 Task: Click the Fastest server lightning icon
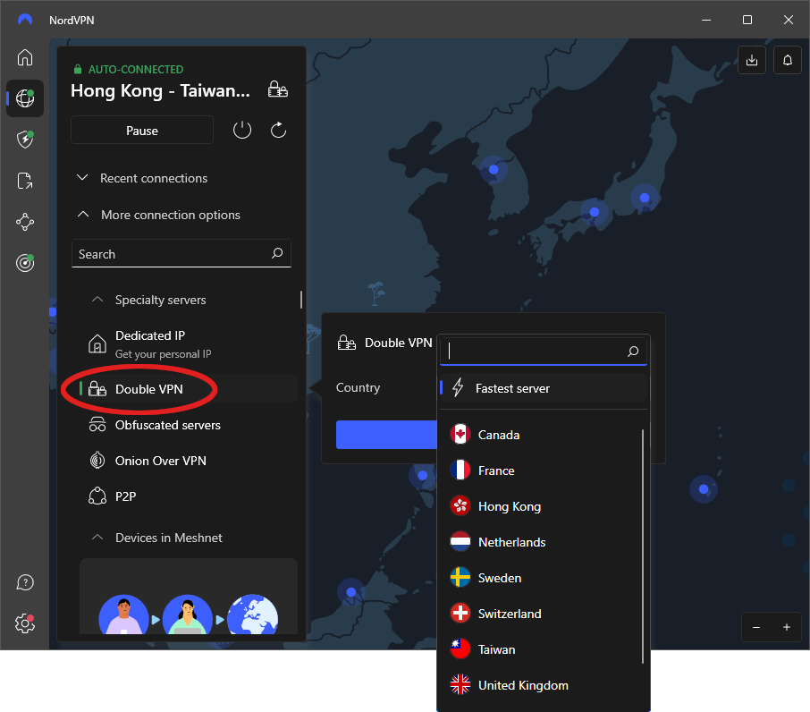coord(458,387)
